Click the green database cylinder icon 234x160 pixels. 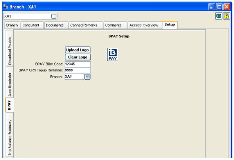pos(219,16)
